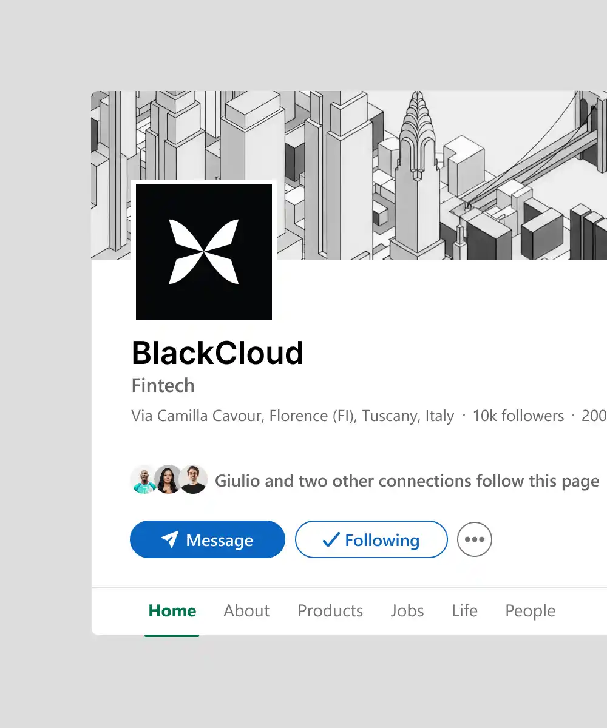Click the BlackCloud company name heading

click(217, 353)
